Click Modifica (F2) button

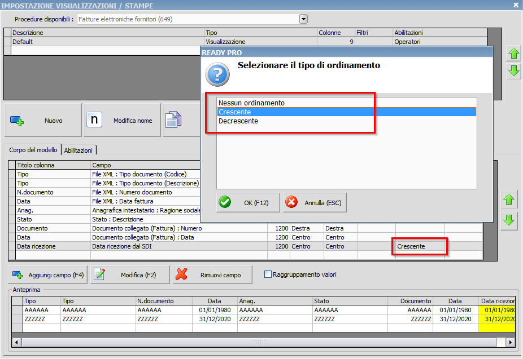tap(130, 275)
